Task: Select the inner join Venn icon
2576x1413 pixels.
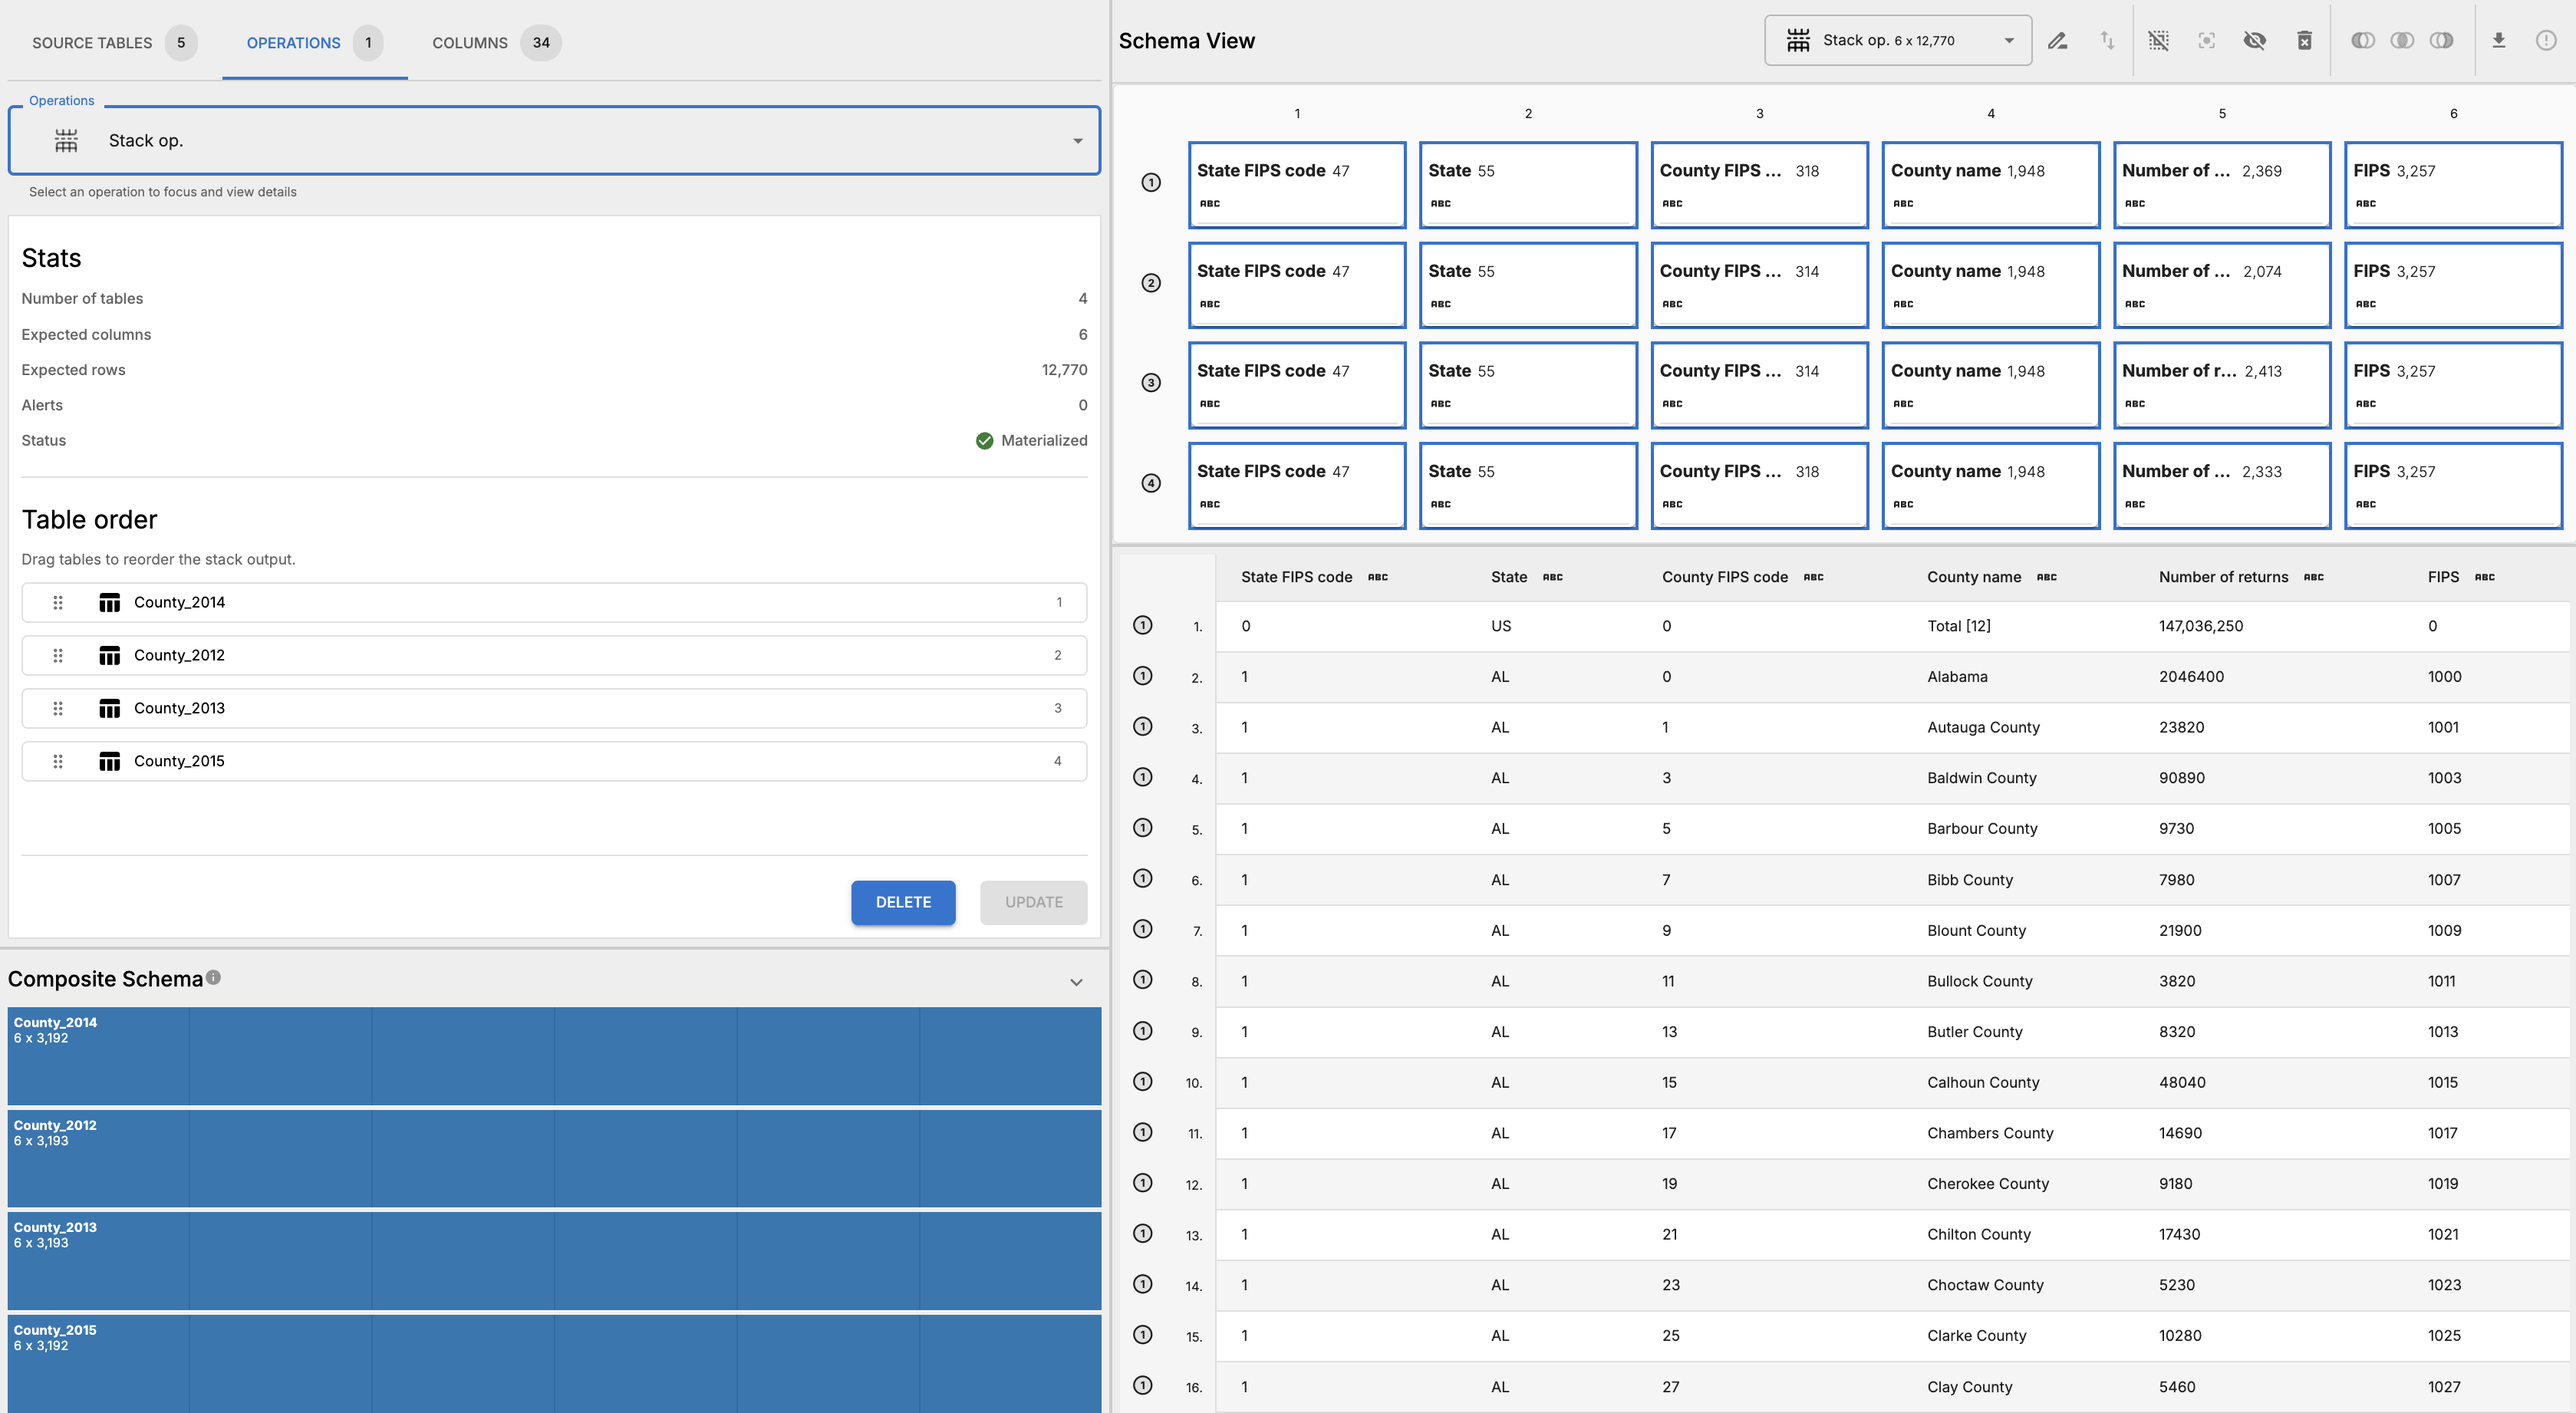Action: 2402,41
